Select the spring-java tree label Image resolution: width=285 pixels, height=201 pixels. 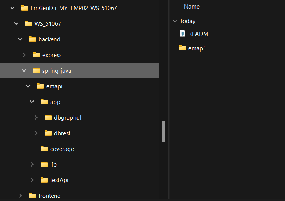click(x=57, y=71)
